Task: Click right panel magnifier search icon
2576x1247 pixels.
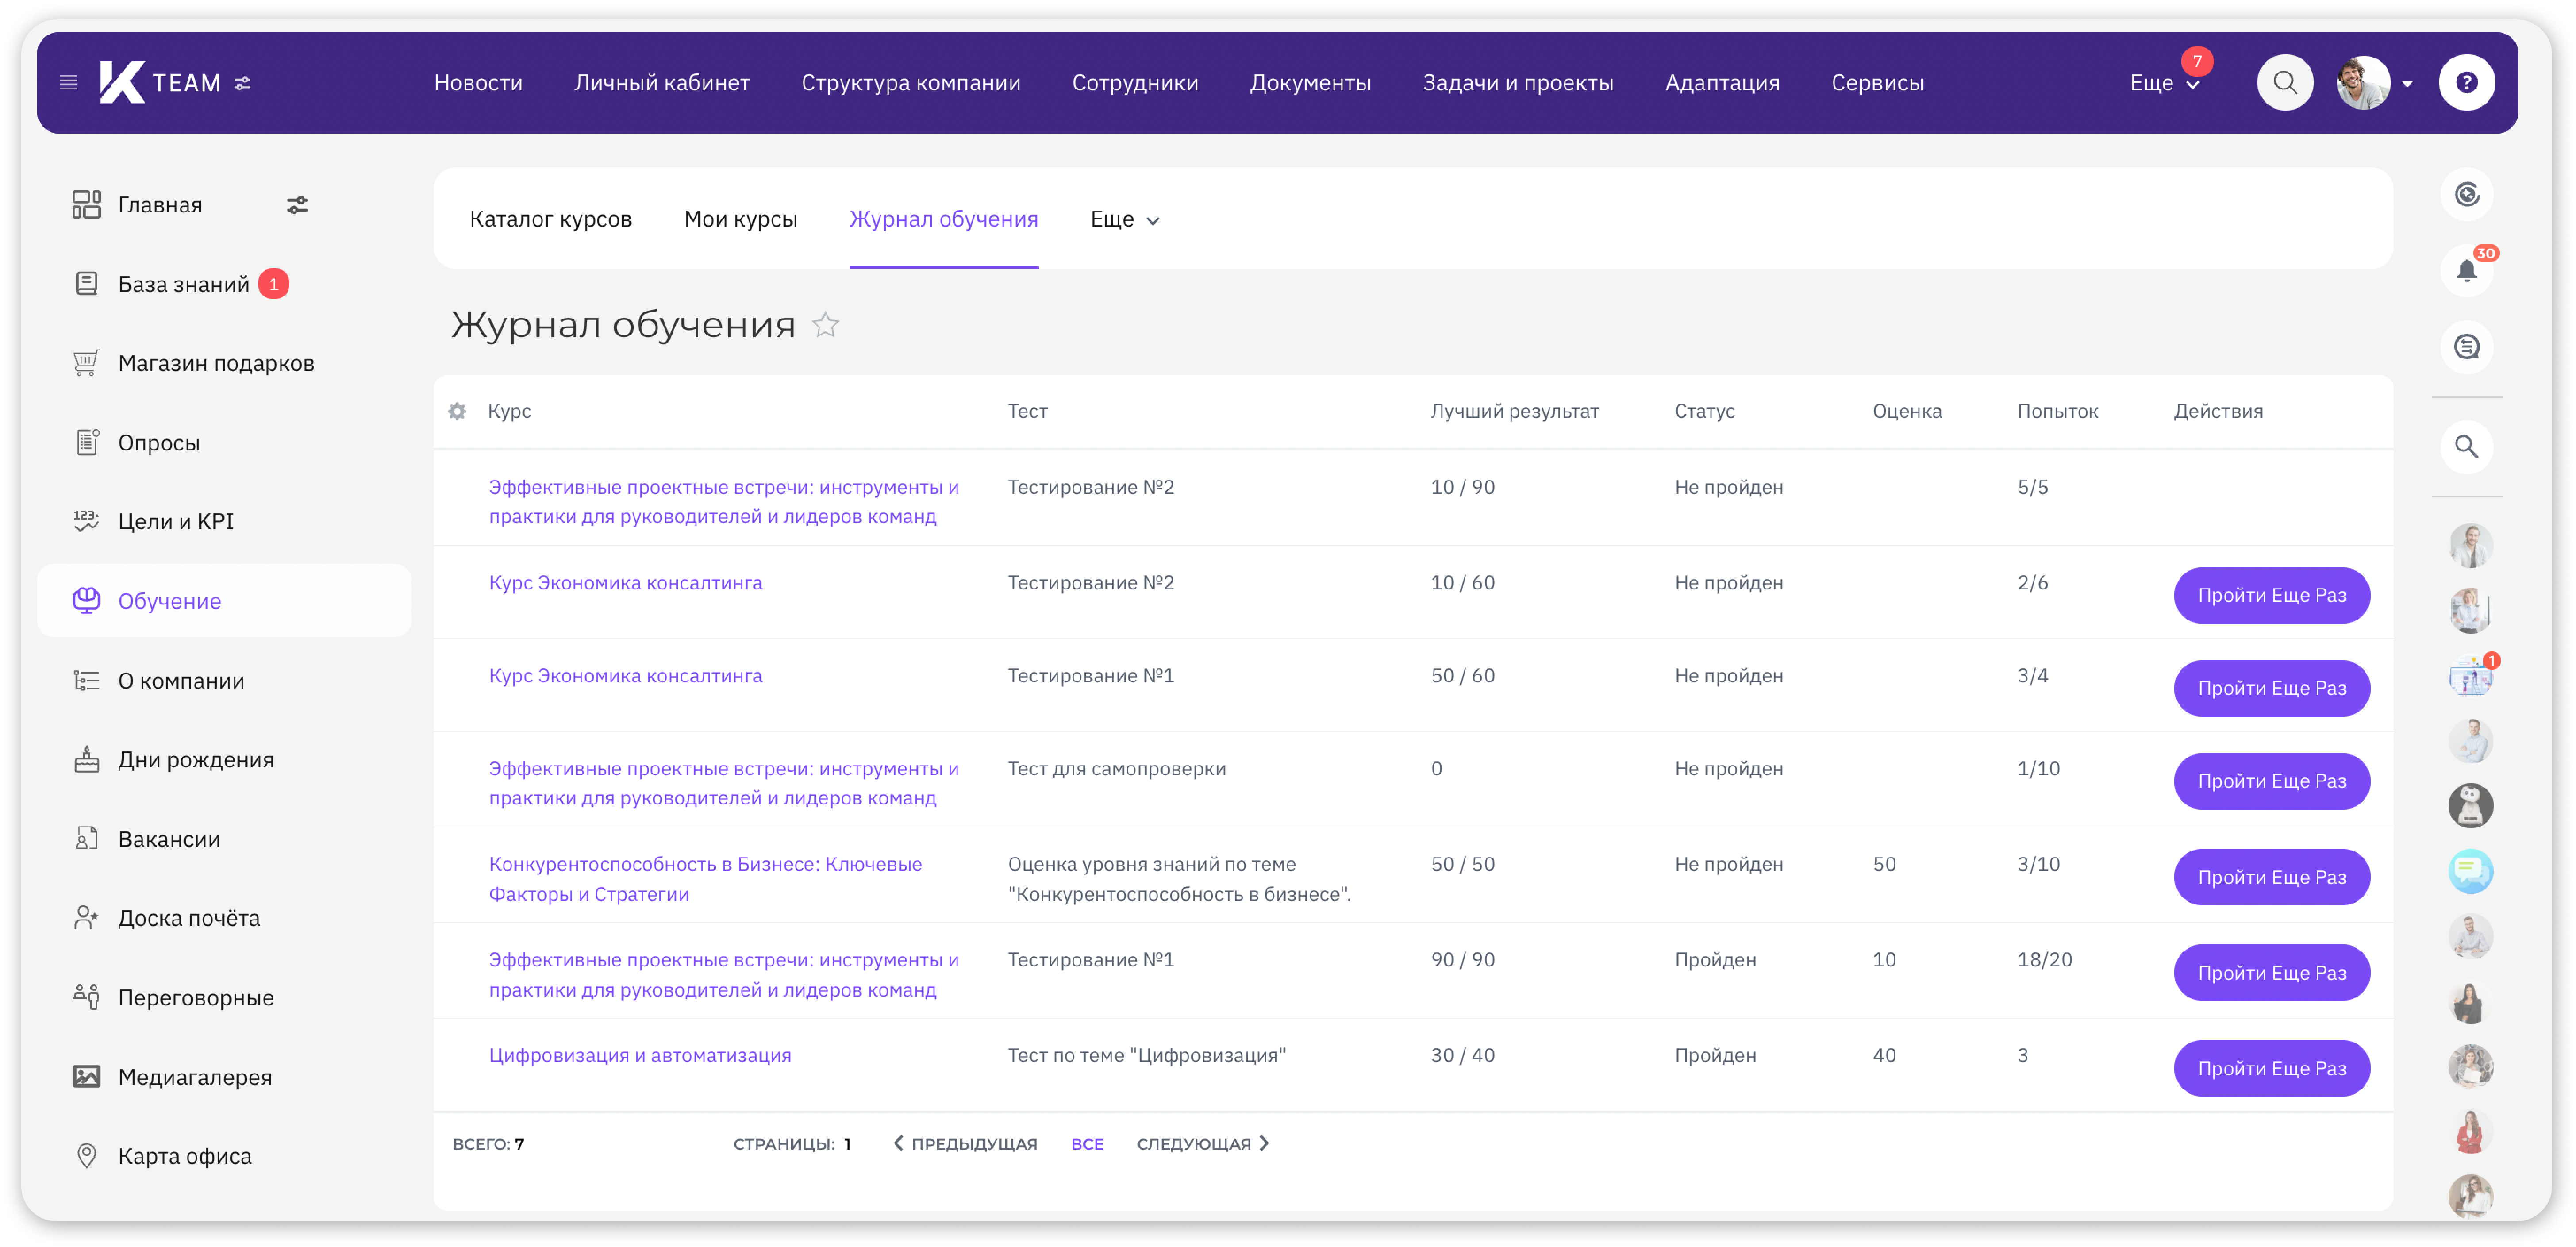Action: (x=2467, y=447)
